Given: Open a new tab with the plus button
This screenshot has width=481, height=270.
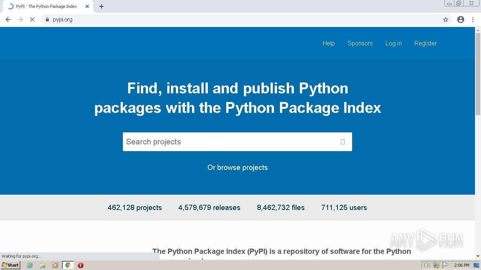Looking at the screenshot, I should coord(101,6).
